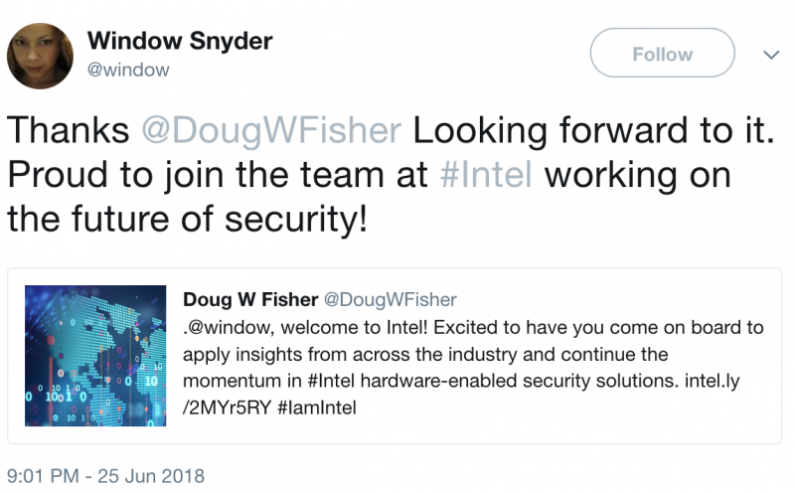This screenshot has height=493, width=795.
Task: Click the Doug W Fisher name in quoted tweet
Action: (x=248, y=300)
